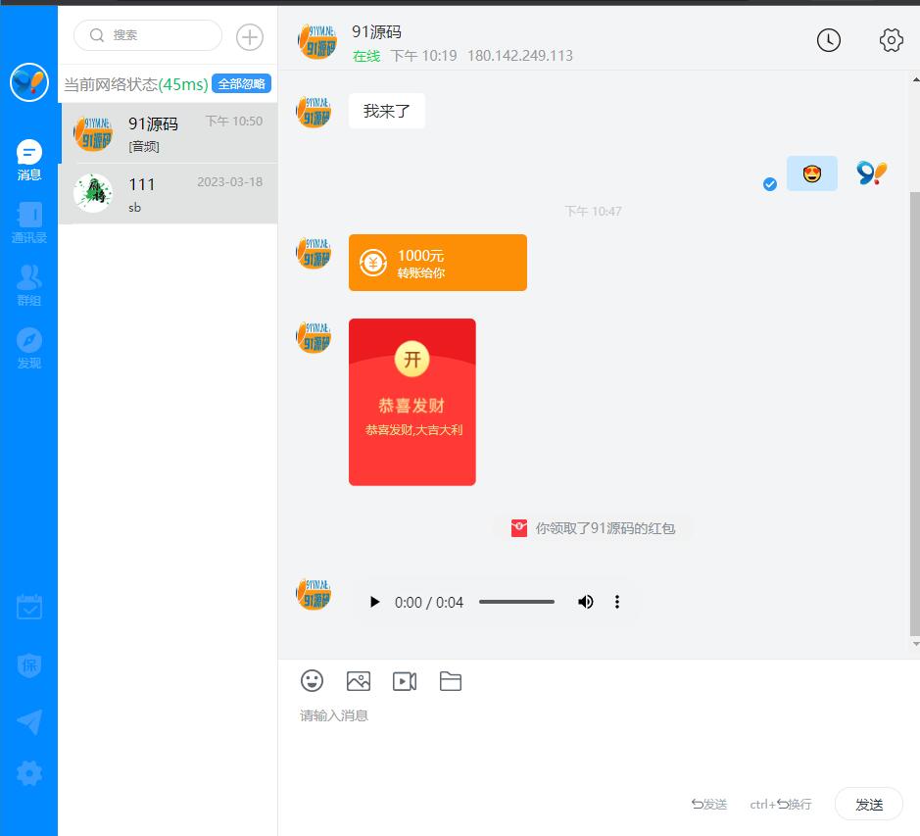Click the heart-eyes emoji message

tap(811, 173)
